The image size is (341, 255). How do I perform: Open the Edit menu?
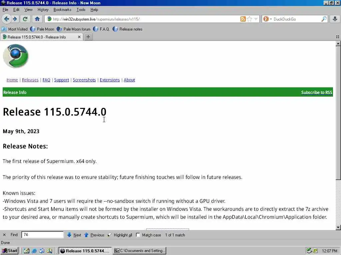click(x=16, y=10)
